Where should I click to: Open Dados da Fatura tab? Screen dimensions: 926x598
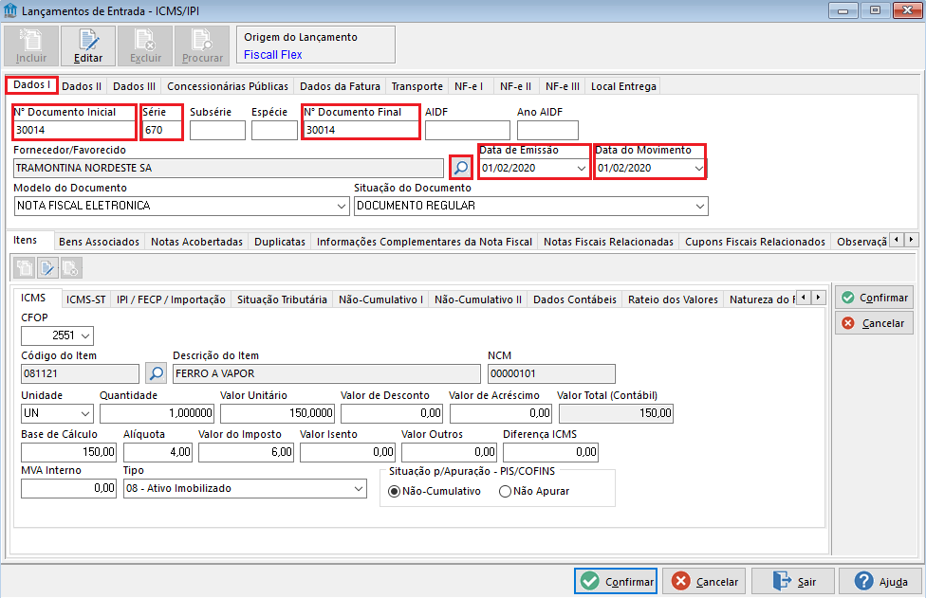click(340, 86)
